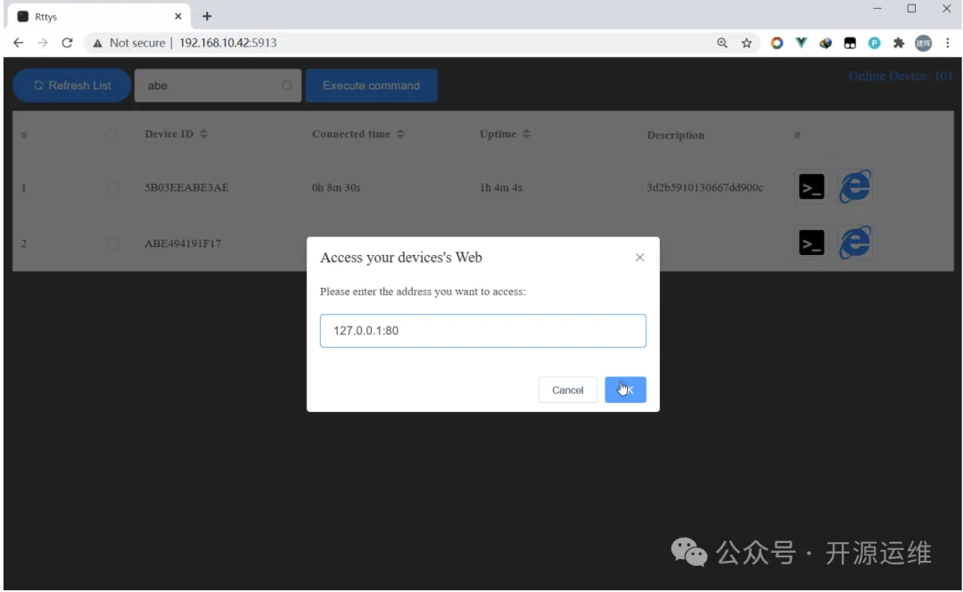The height and width of the screenshot is (592, 963).
Task: Open a new browser tab
Action: tap(207, 16)
